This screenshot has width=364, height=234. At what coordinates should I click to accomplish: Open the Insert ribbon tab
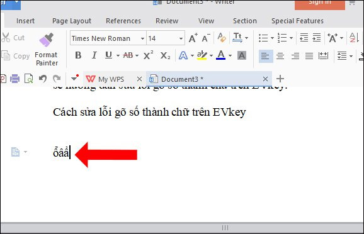(x=25, y=21)
